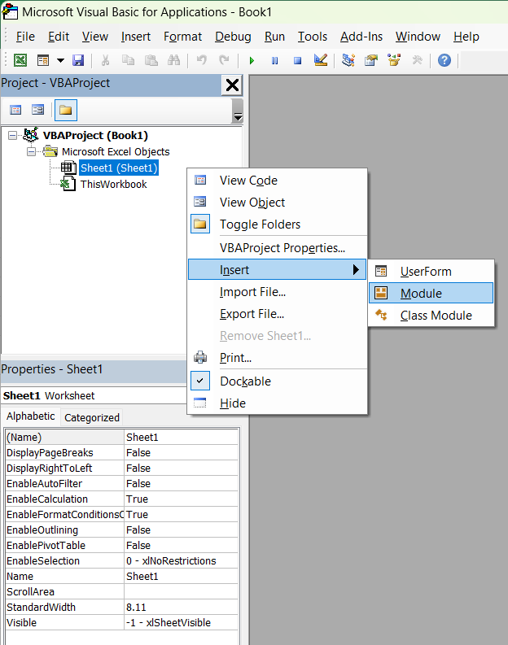This screenshot has width=508, height=645.
Task: Click EnableSelection value xlNoRestrictions
Action: pyautogui.click(x=181, y=561)
